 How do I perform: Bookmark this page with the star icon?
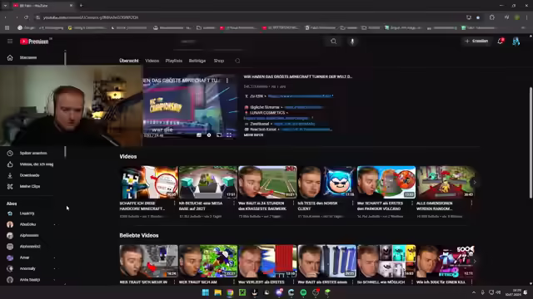pos(478,17)
